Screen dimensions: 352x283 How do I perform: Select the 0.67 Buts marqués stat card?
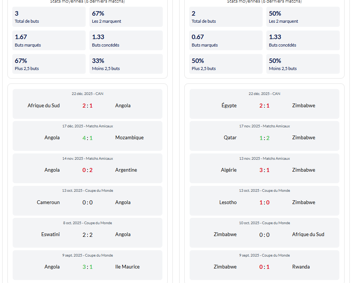pos(226,40)
